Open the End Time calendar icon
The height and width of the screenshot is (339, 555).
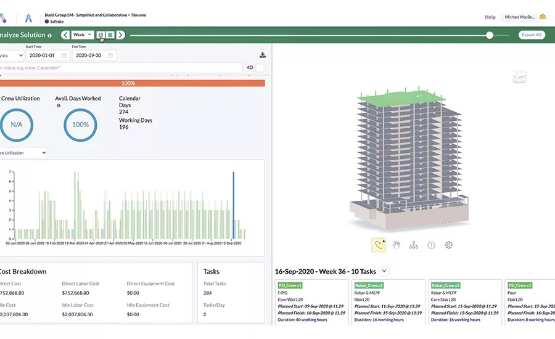[x=110, y=55]
